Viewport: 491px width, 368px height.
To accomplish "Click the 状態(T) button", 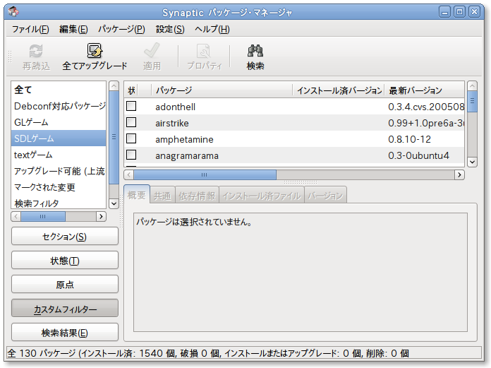I will click(65, 261).
